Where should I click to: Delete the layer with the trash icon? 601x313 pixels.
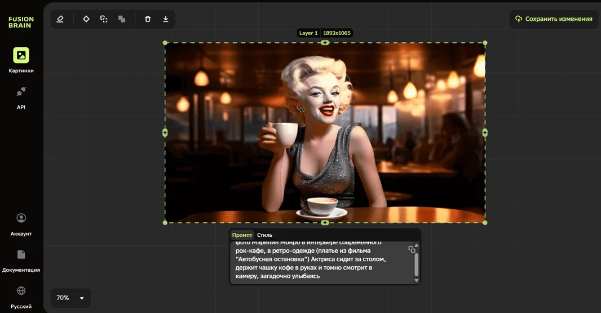coord(148,19)
